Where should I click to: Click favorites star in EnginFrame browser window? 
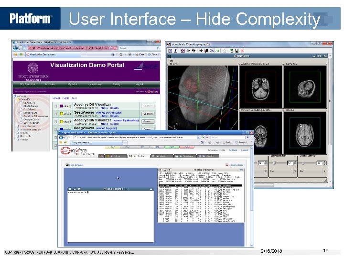61,142
